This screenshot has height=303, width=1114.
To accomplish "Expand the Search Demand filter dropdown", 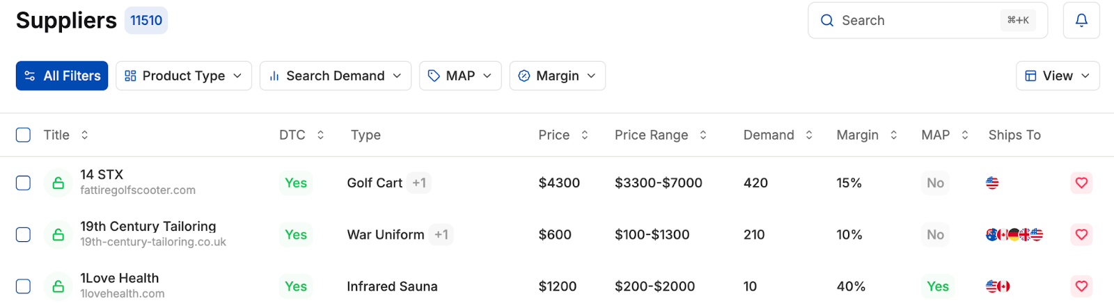I will [335, 76].
